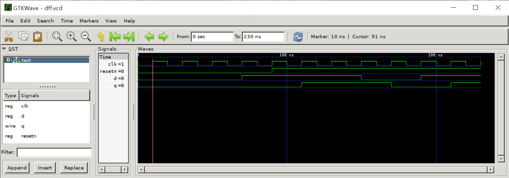This screenshot has height=178, width=509.
Task: Click the grip between SST and Signals
Action: 94,112
